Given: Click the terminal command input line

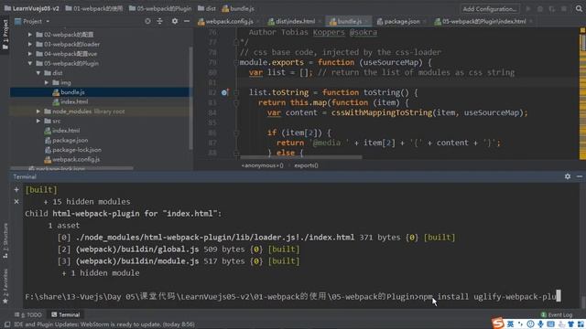Looking at the screenshot, I should tap(293, 297).
